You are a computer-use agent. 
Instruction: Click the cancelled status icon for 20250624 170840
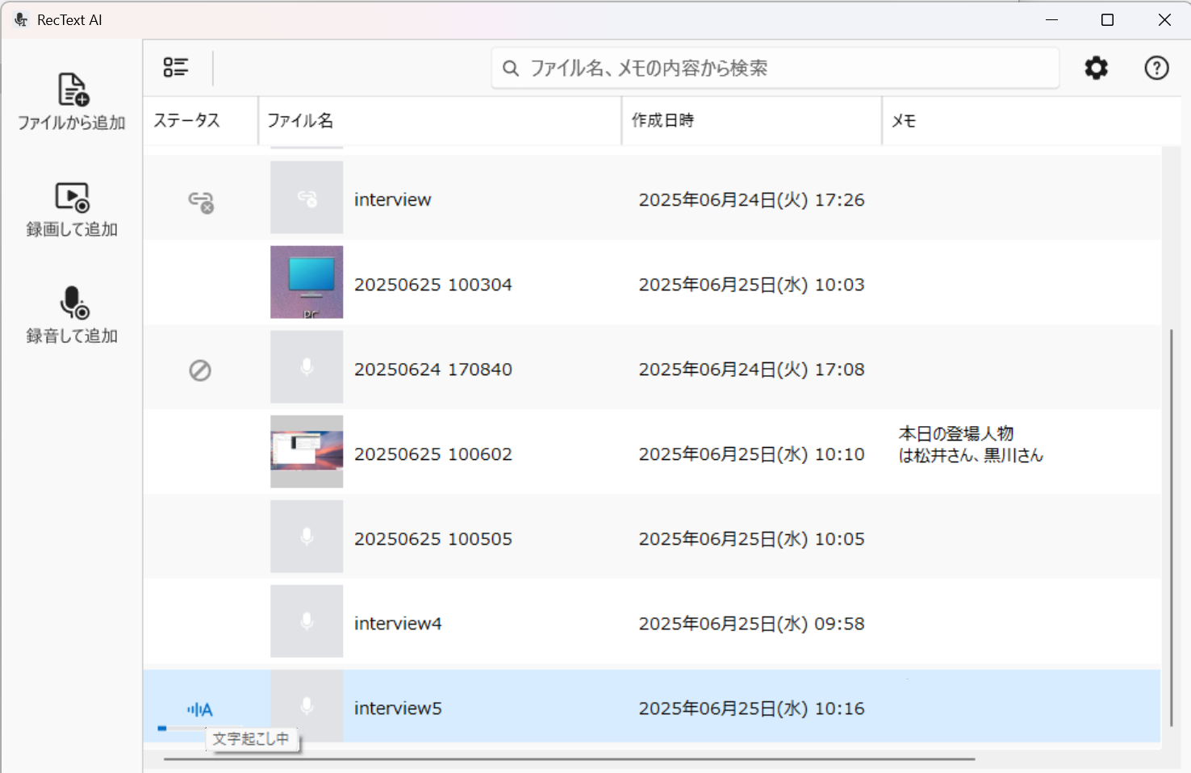click(x=200, y=370)
